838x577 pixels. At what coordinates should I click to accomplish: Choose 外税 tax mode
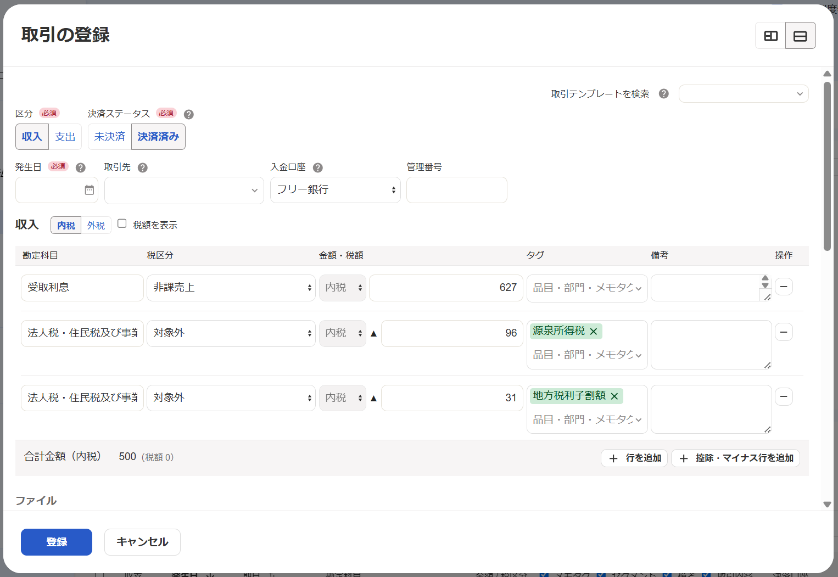(96, 225)
